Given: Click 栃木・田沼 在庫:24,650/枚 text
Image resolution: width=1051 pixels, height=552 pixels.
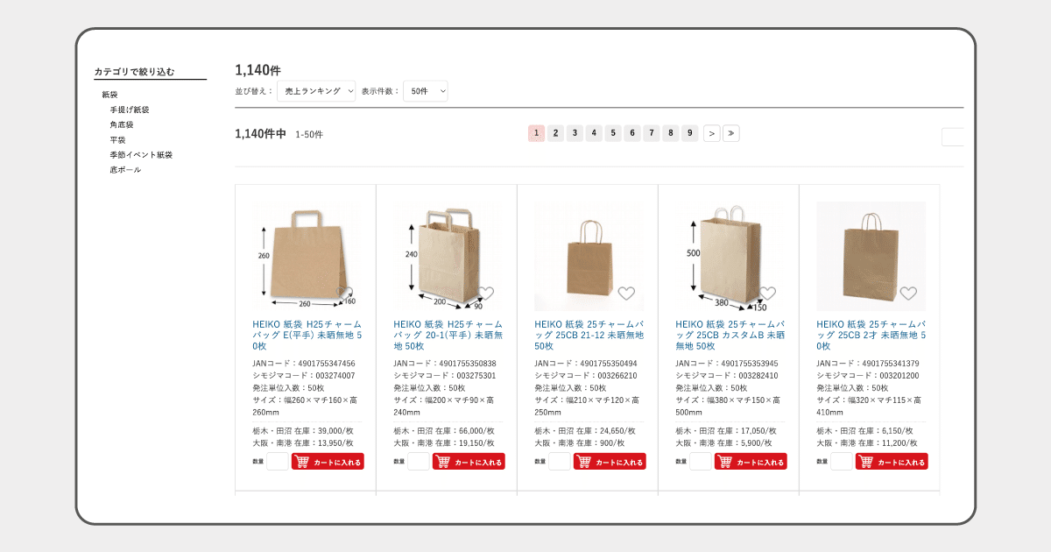Looking at the screenshot, I should (585, 431).
